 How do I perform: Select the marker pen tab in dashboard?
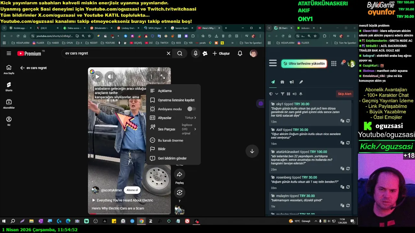(301, 82)
